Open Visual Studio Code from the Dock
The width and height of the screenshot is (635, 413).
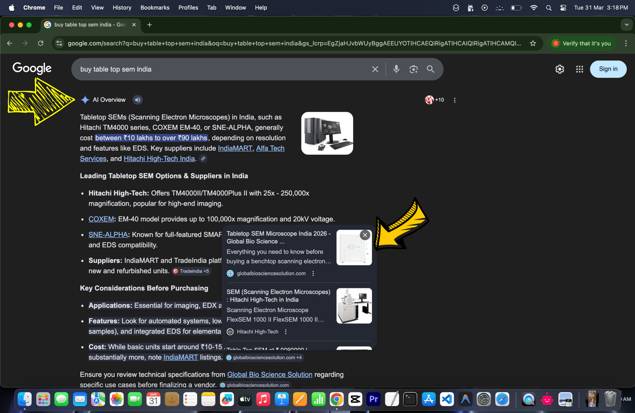[447, 399]
